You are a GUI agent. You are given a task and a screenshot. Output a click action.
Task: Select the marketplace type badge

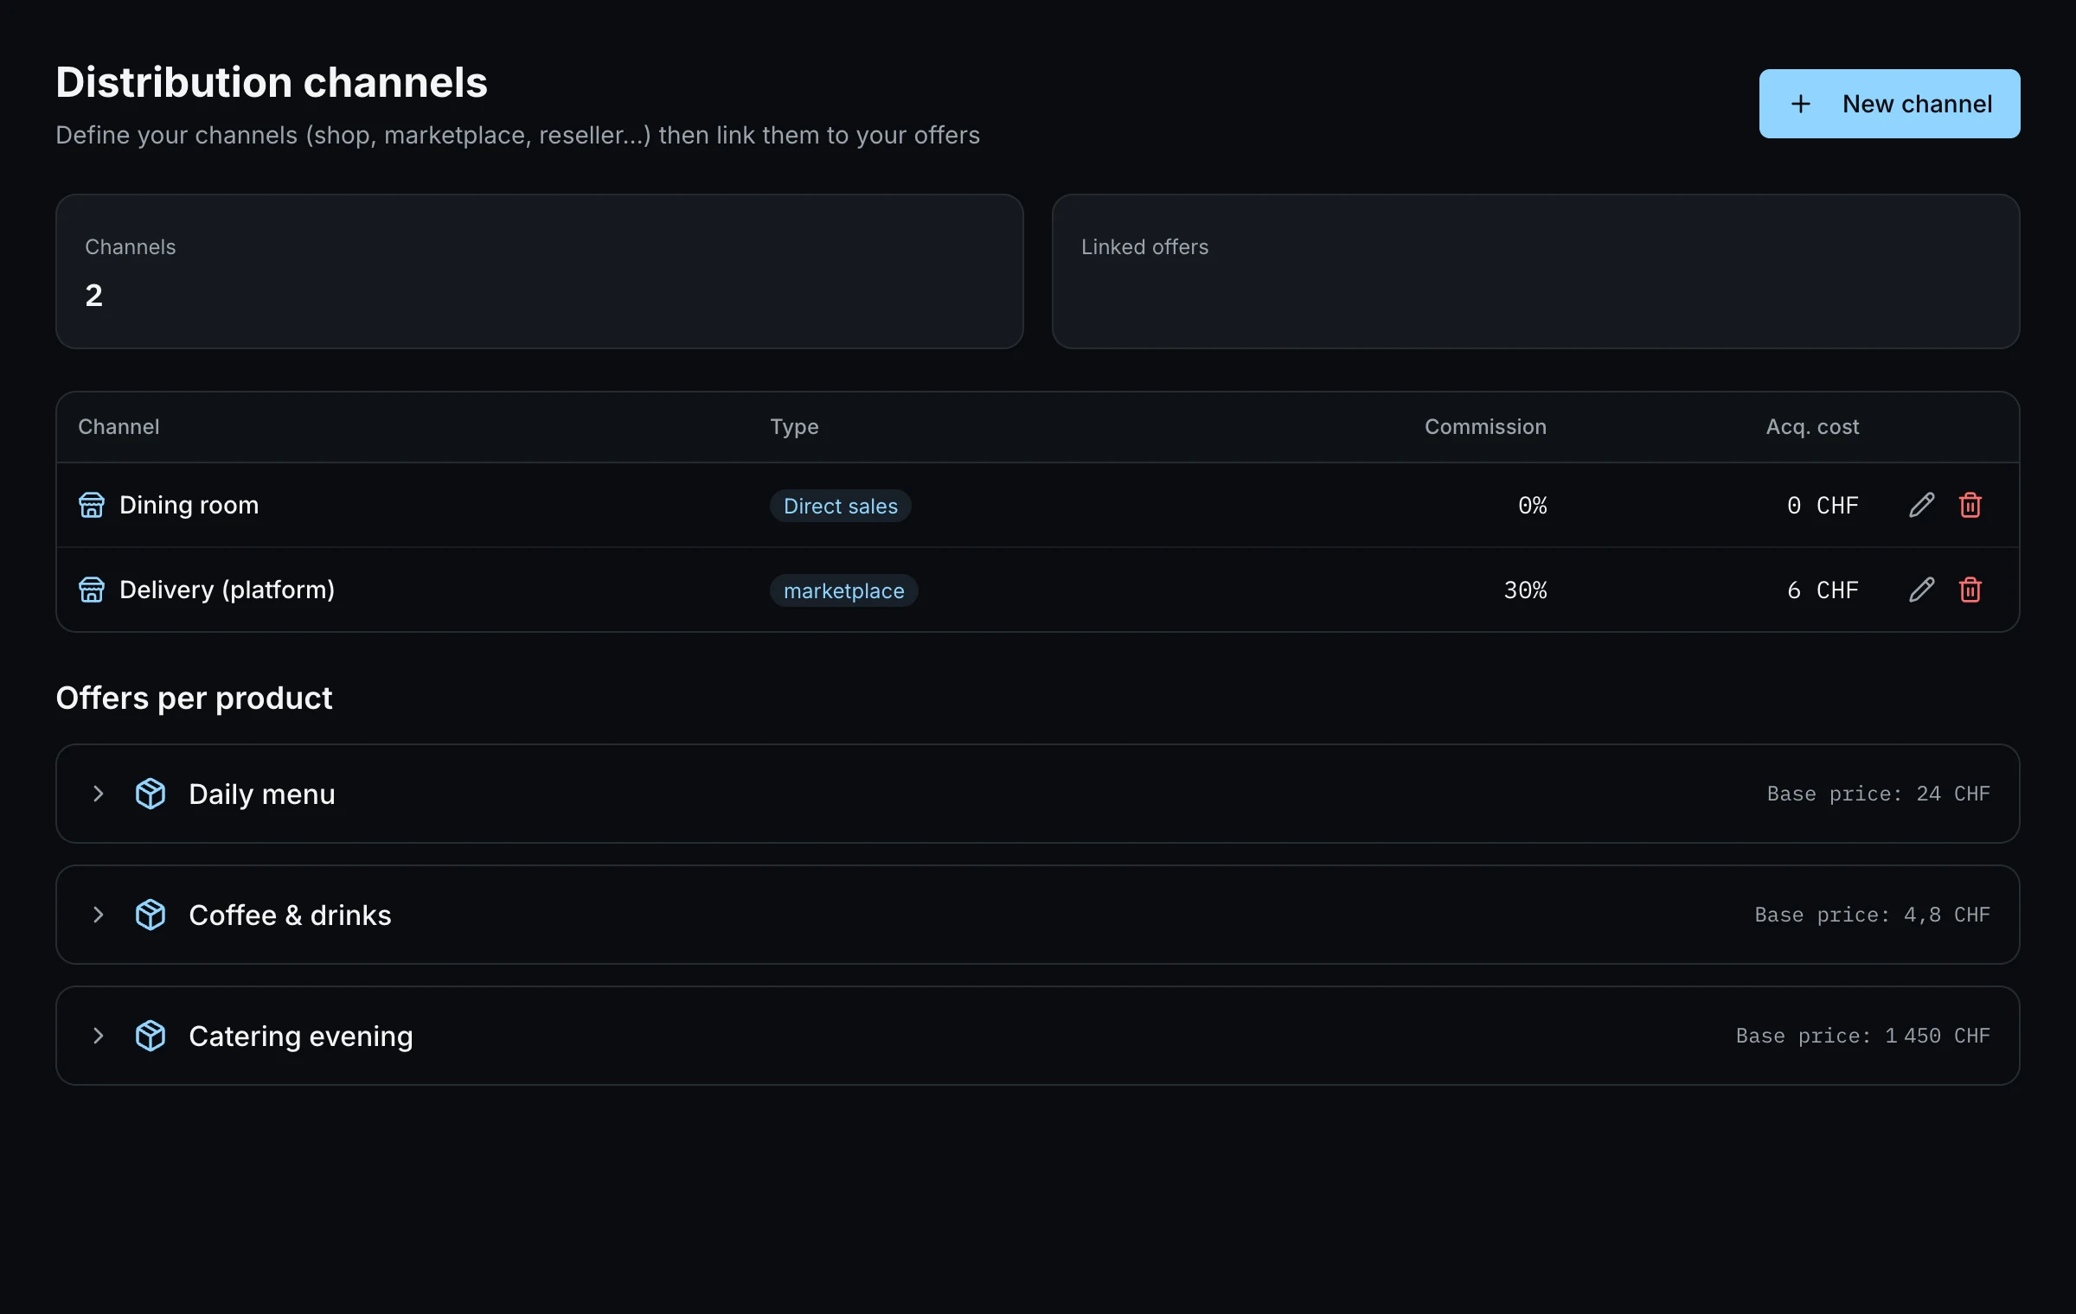843,590
